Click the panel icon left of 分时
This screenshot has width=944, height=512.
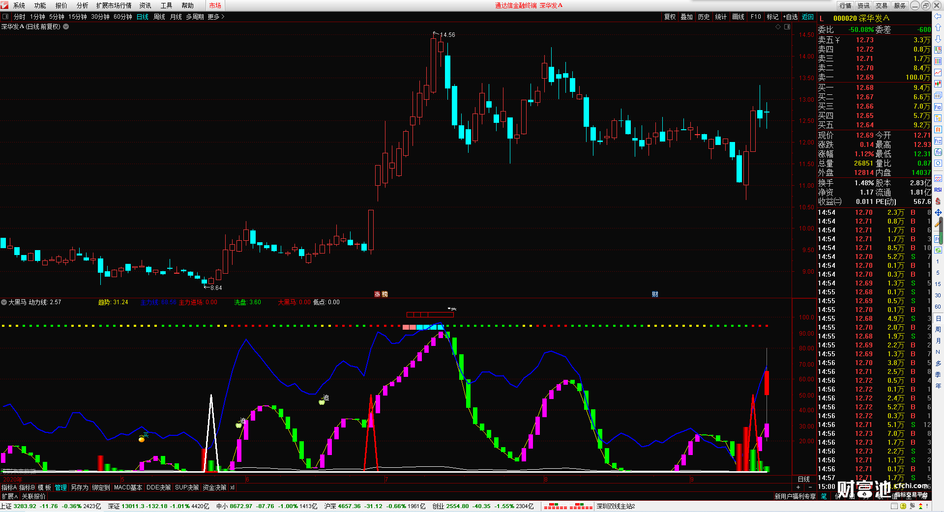[x=5, y=17]
